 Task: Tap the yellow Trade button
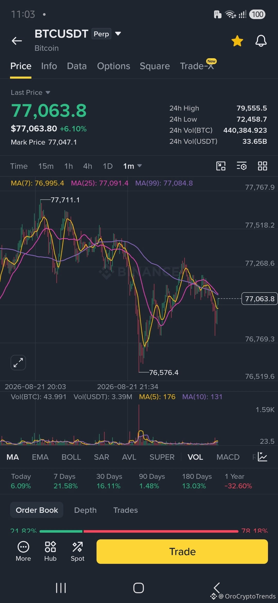(x=182, y=551)
